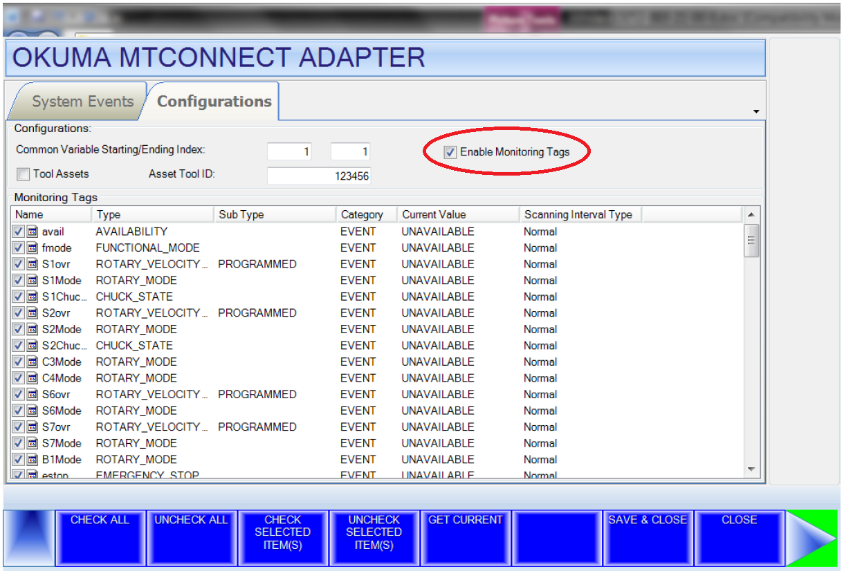Click the S6ovr row tag icon
This screenshot has height=571, width=844.
[32, 394]
